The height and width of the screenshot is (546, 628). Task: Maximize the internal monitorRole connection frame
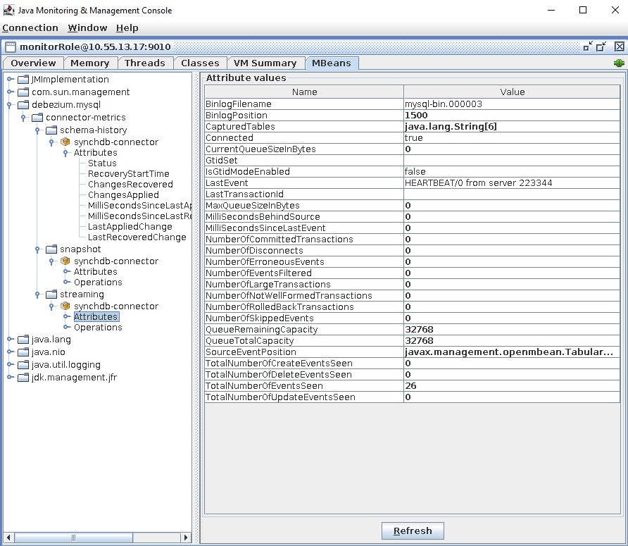pos(601,47)
